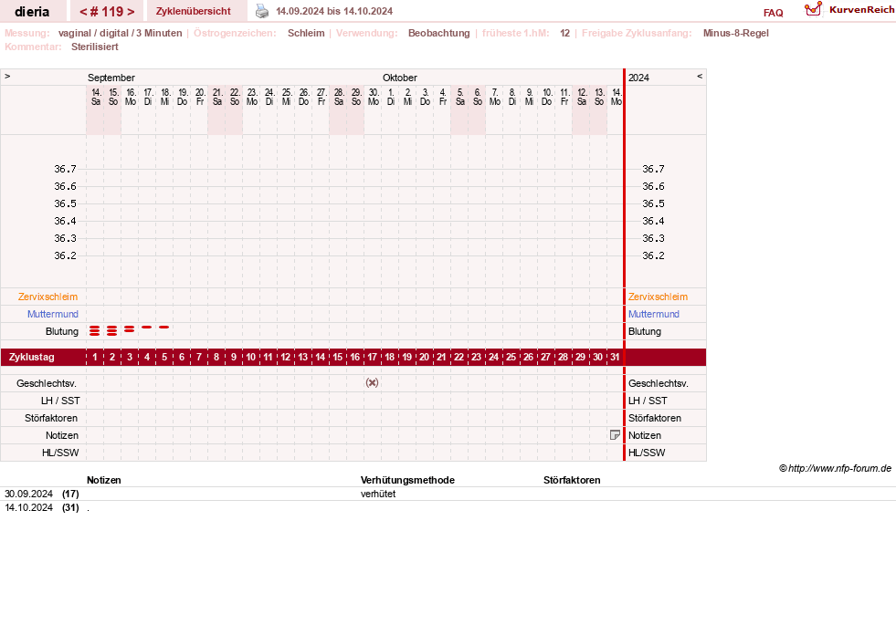Click the Zervixschleim label on left
Image resolution: width=896 pixels, height=625 pixels.
(x=47, y=297)
